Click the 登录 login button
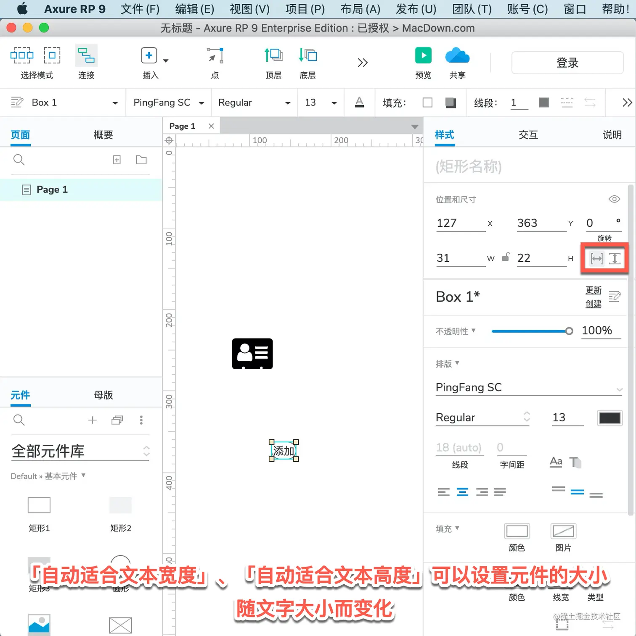 pyautogui.click(x=567, y=63)
